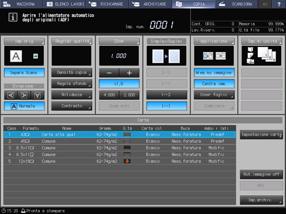Click the clock icon in status bar

[x=3, y=211]
